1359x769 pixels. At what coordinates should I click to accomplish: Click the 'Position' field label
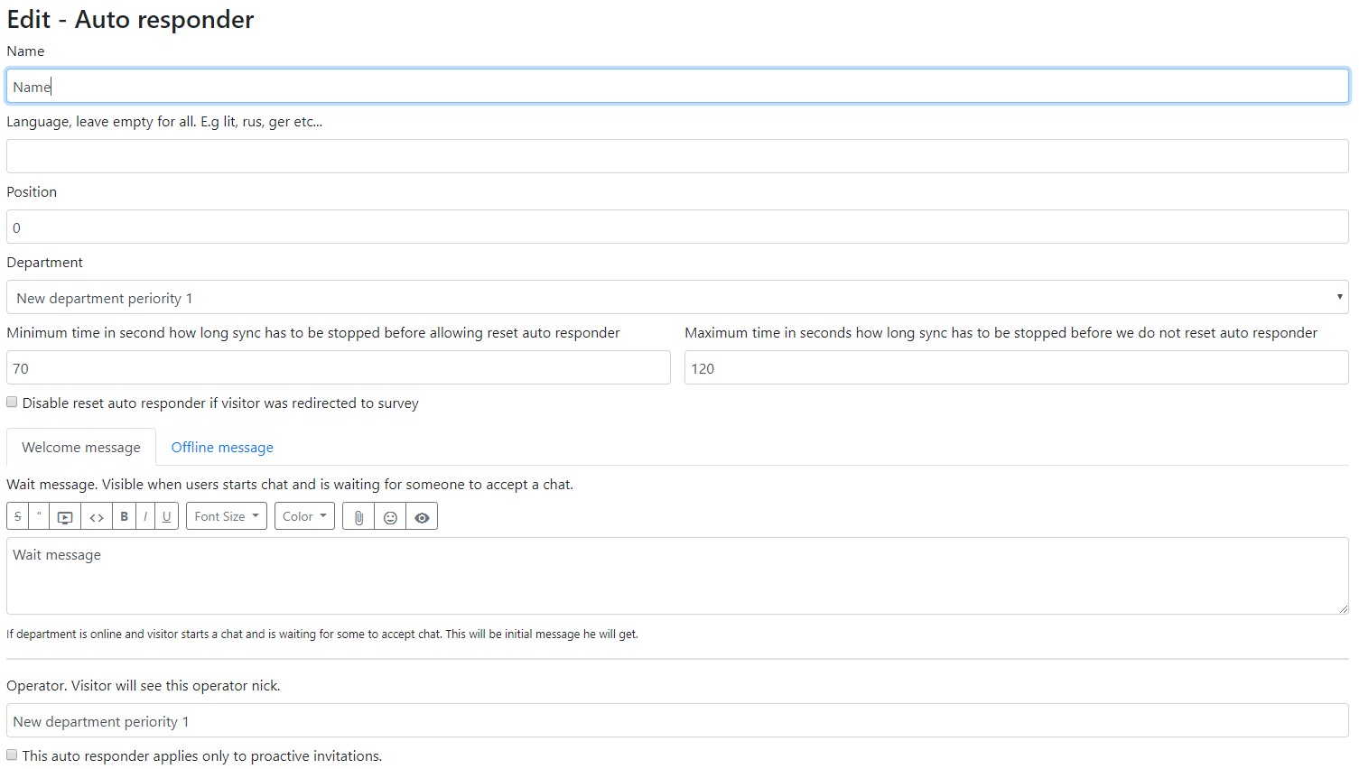(32, 192)
